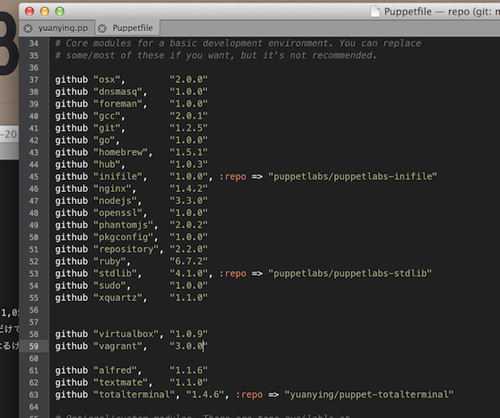Click the "sudo" module name

(x=110, y=286)
